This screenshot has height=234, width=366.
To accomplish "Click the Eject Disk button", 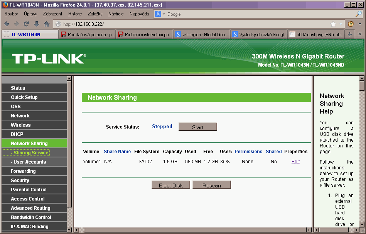I will (x=170, y=185).
